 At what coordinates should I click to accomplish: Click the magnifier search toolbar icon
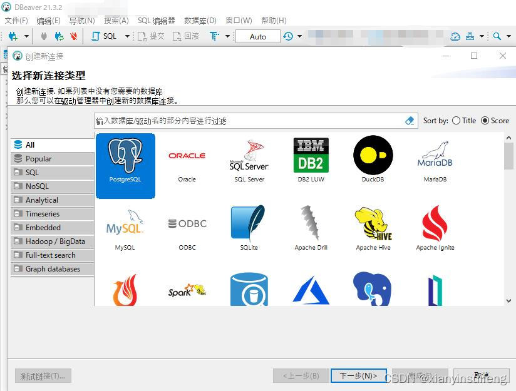497,36
